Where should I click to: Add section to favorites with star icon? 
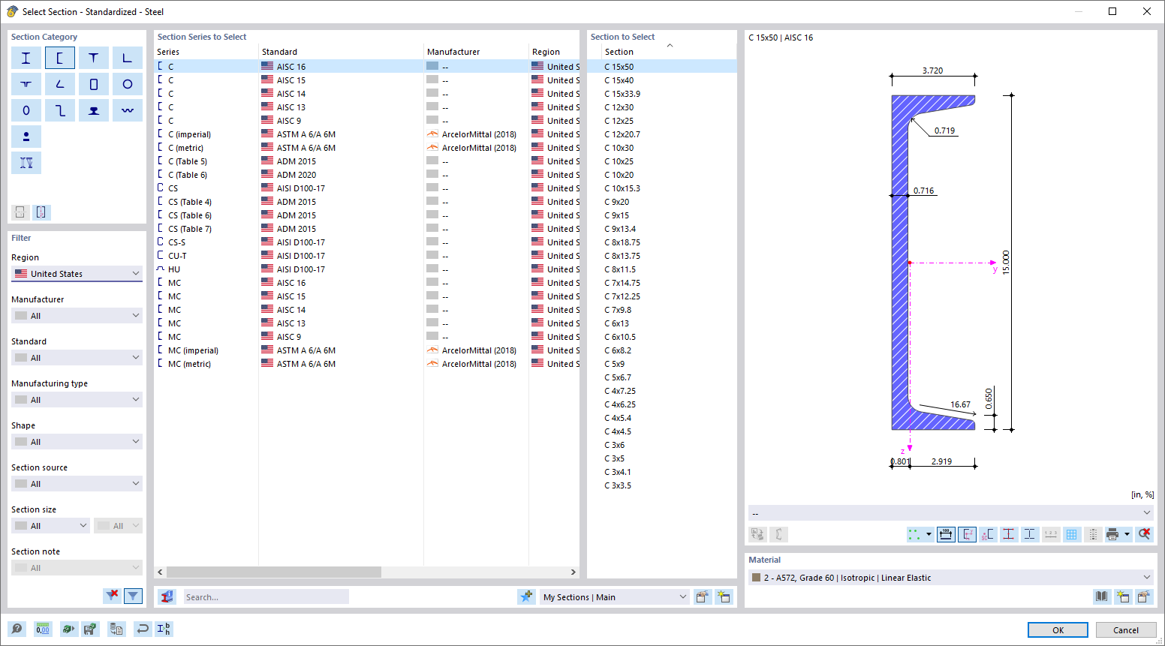[x=526, y=596]
